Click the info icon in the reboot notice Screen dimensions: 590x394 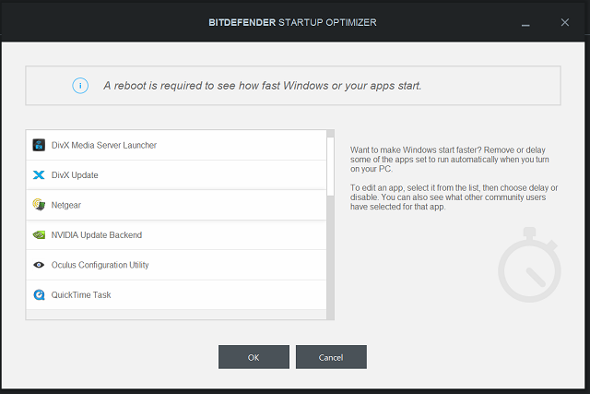click(x=80, y=86)
